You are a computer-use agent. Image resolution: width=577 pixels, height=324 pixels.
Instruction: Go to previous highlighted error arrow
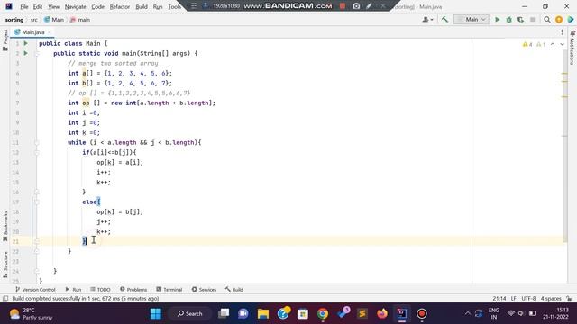(x=553, y=44)
